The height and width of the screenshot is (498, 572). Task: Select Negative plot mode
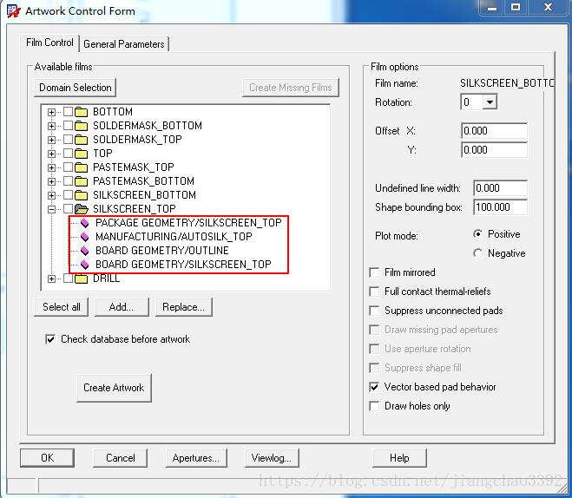coord(477,253)
